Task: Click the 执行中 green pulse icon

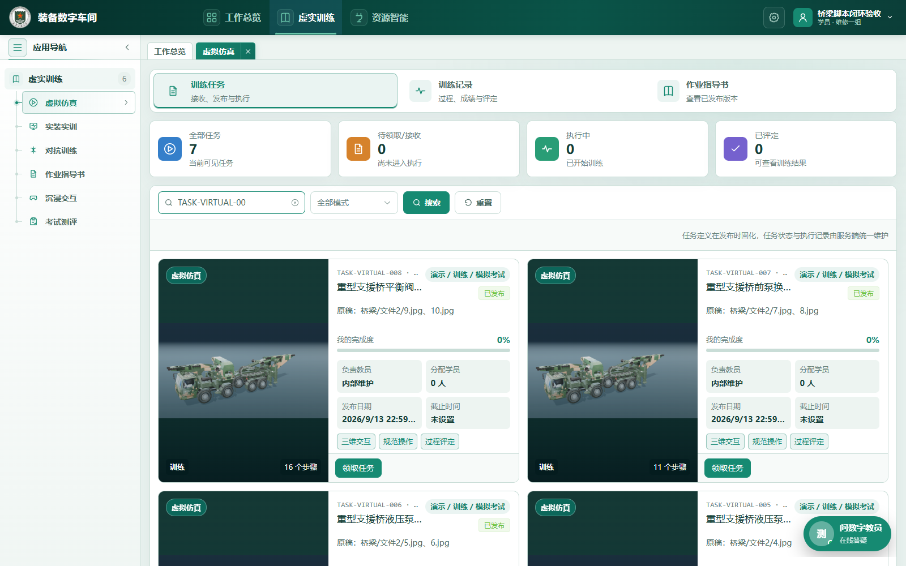Action: click(x=547, y=149)
